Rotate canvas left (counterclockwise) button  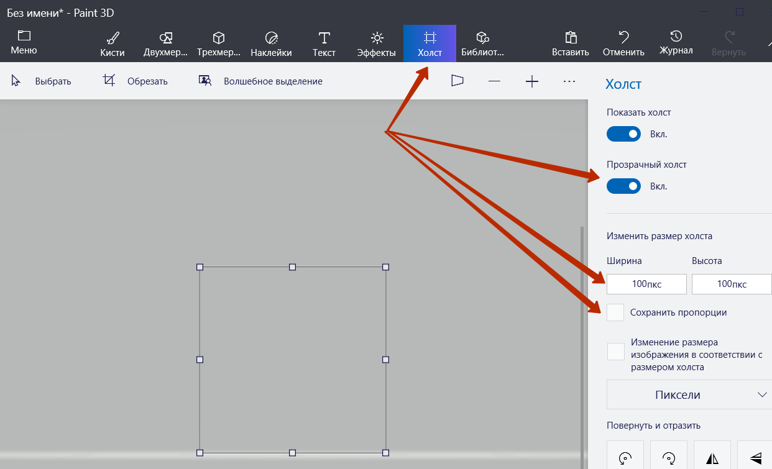625,455
